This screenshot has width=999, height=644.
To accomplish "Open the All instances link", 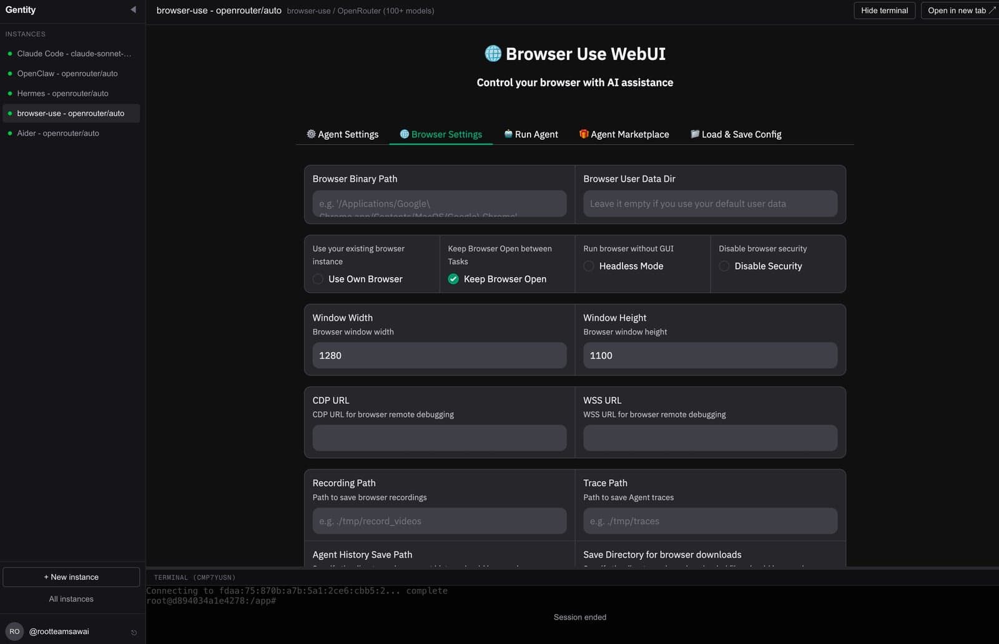I will pyautogui.click(x=71, y=599).
